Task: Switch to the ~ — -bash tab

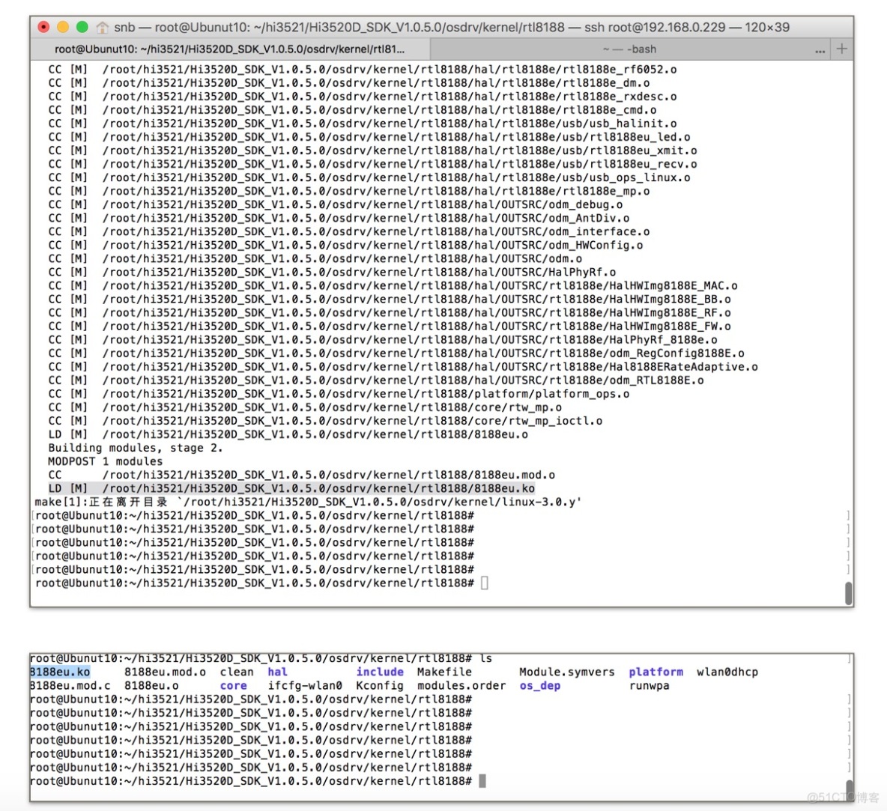Action: click(x=629, y=49)
